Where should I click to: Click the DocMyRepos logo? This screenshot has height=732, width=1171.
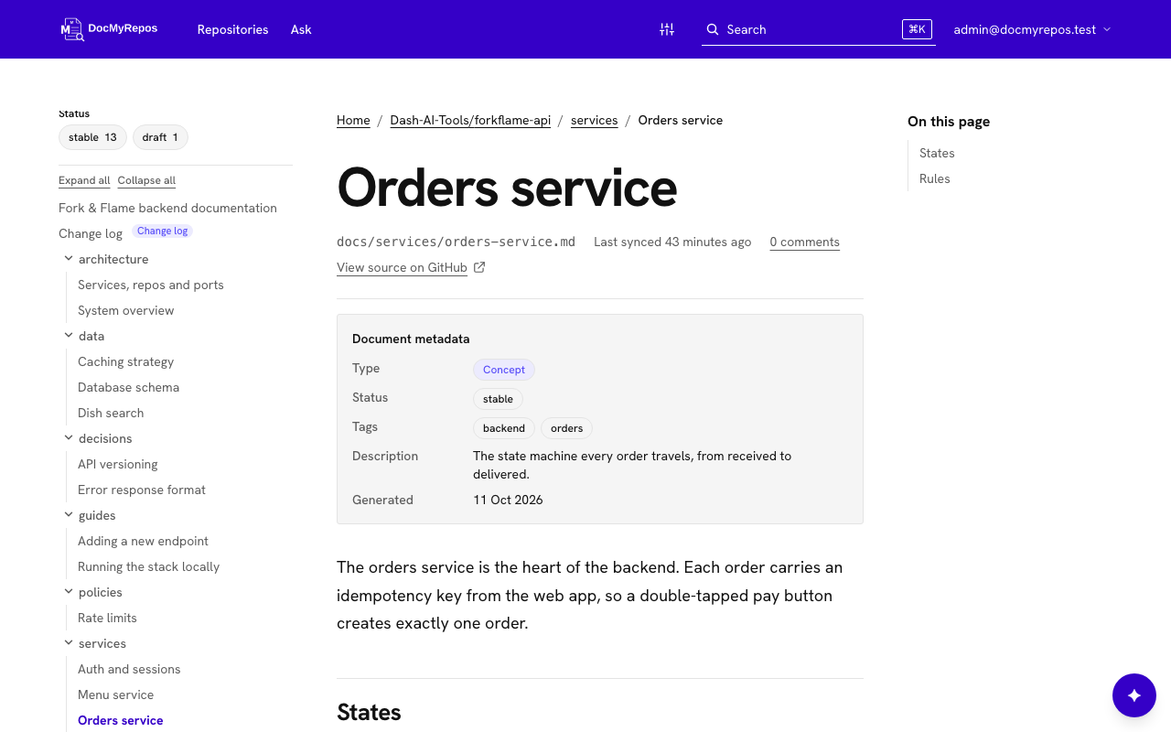109,29
